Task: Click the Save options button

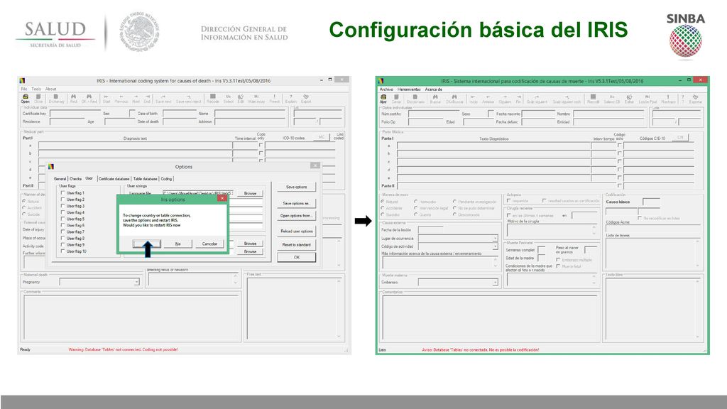Action: click(x=296, y=187)
